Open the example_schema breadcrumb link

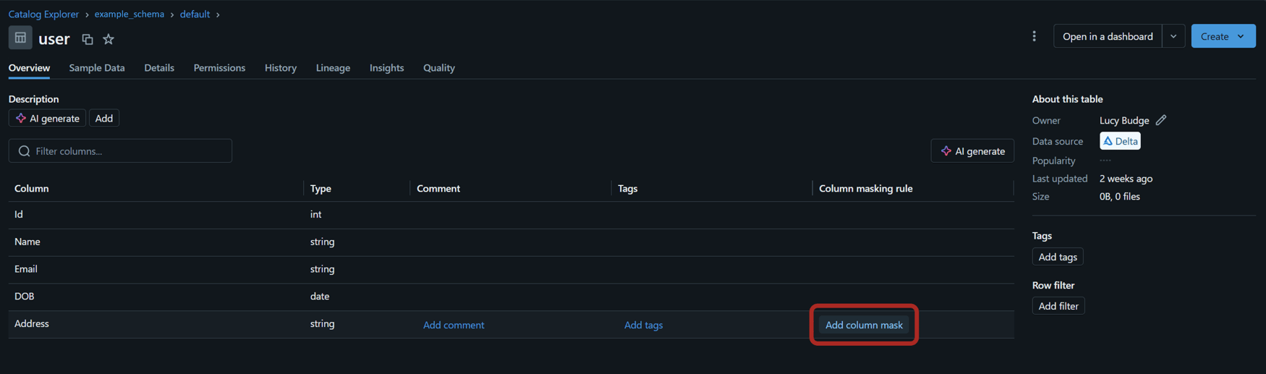(x=129, y=14)
